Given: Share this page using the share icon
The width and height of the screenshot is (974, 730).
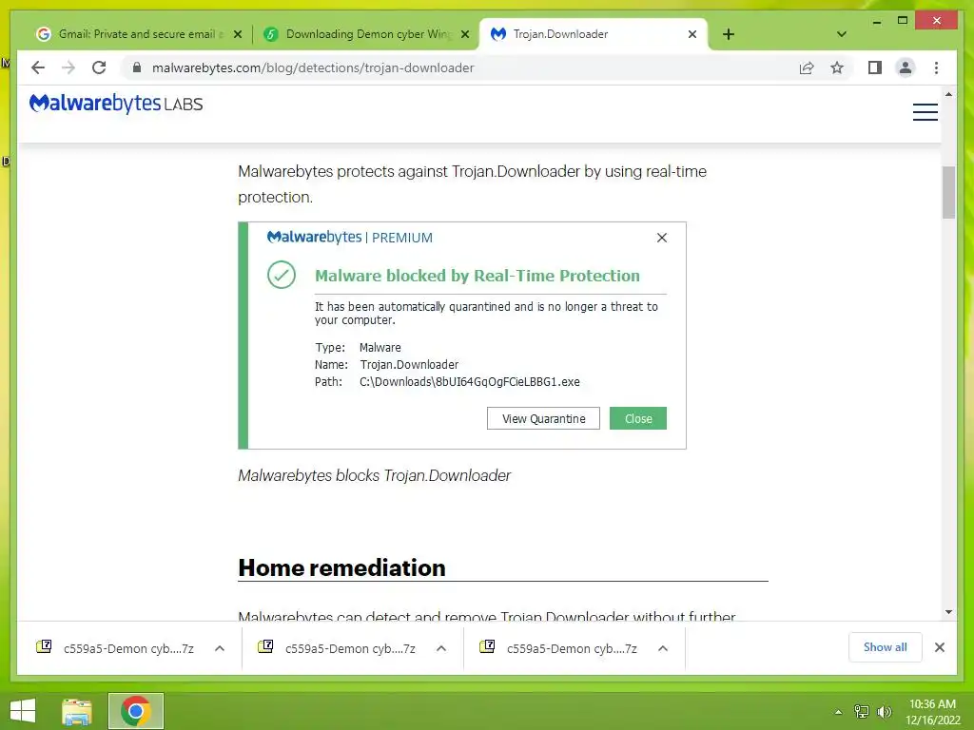Looking at the screenshot, I should point(807,67).
